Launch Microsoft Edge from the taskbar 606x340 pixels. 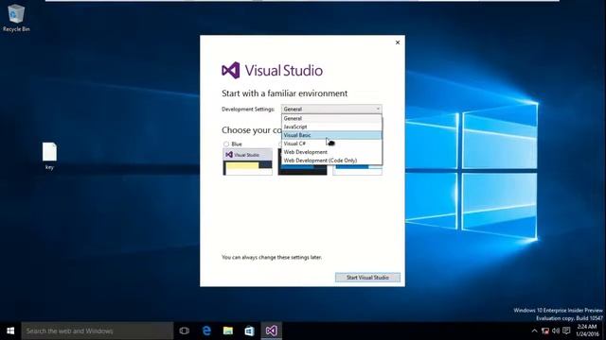(x=206, y=331)
